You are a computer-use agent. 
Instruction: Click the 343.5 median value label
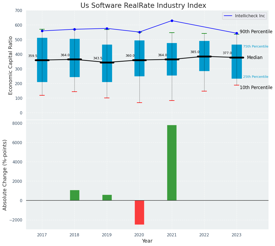98,58
